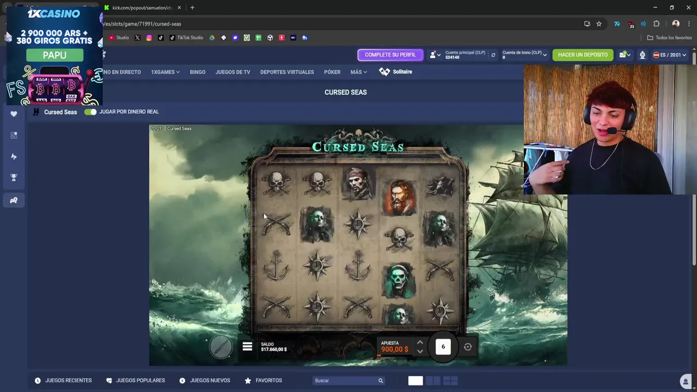Open the Google Drive bookmark
The height and width of the screenshot is (392, 697).
(x=212, y=38)
